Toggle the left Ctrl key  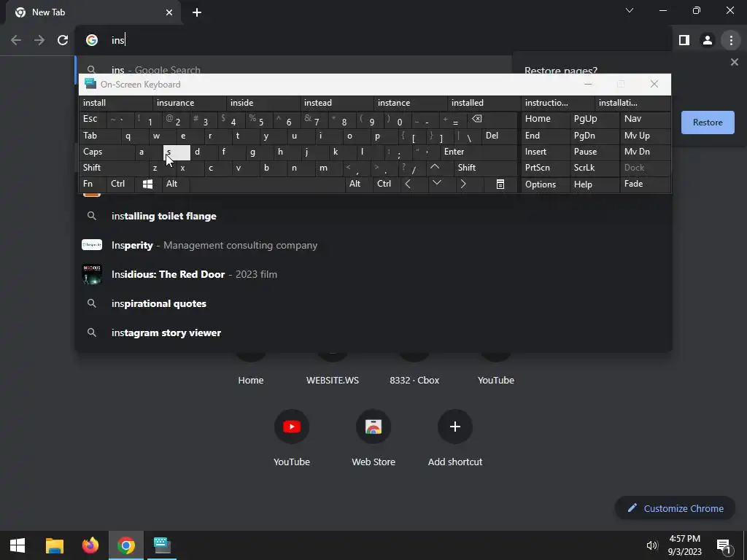coord(120,184)
